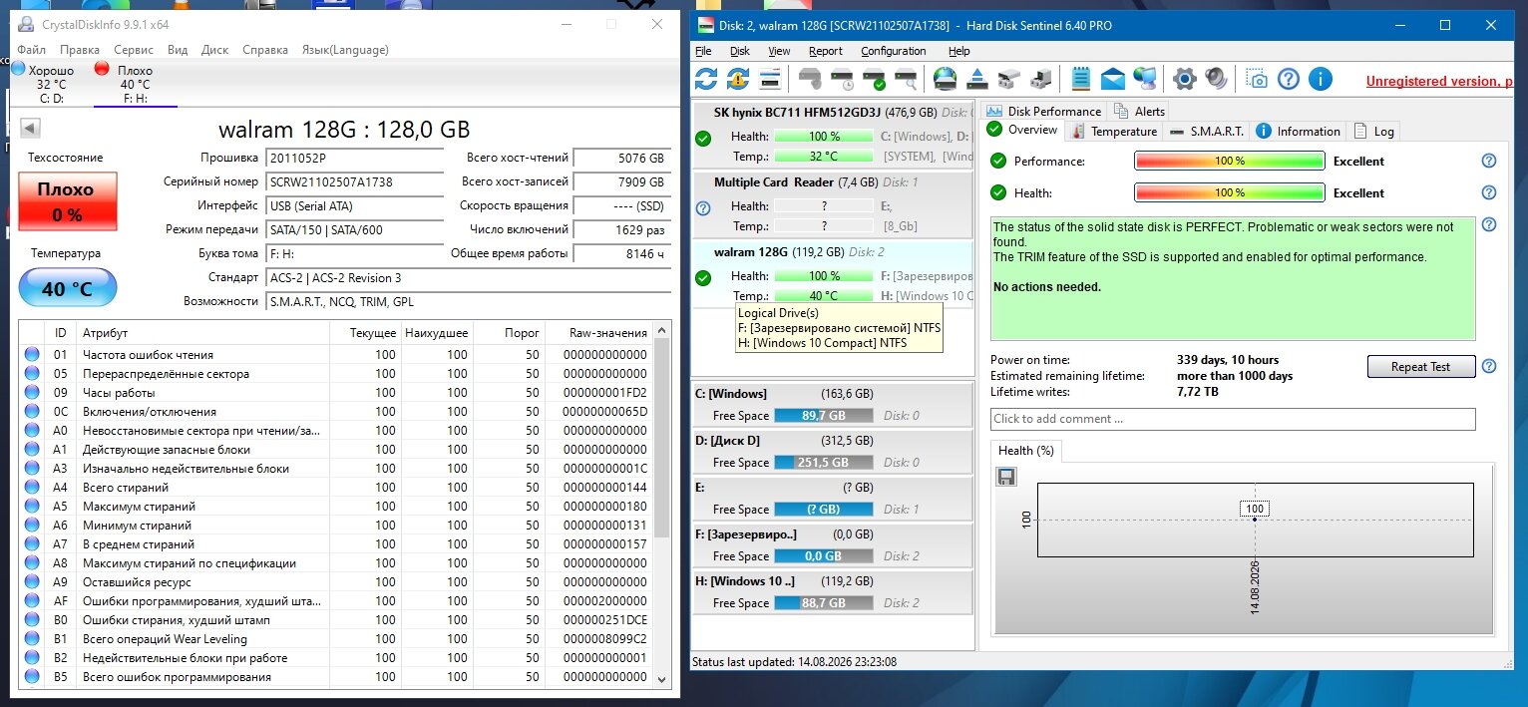The height and width of the screenshot is (707, 1528).
Task: Click the red Плохо 0 % health status button
Action: pos(67,201)
